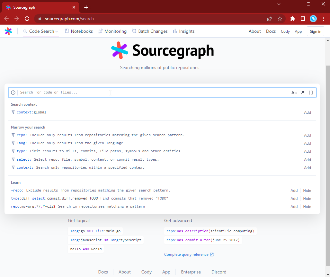This screenshot has height=277, width=330.
Task: Add the repo:my-org example
Action: click(294, 207)
